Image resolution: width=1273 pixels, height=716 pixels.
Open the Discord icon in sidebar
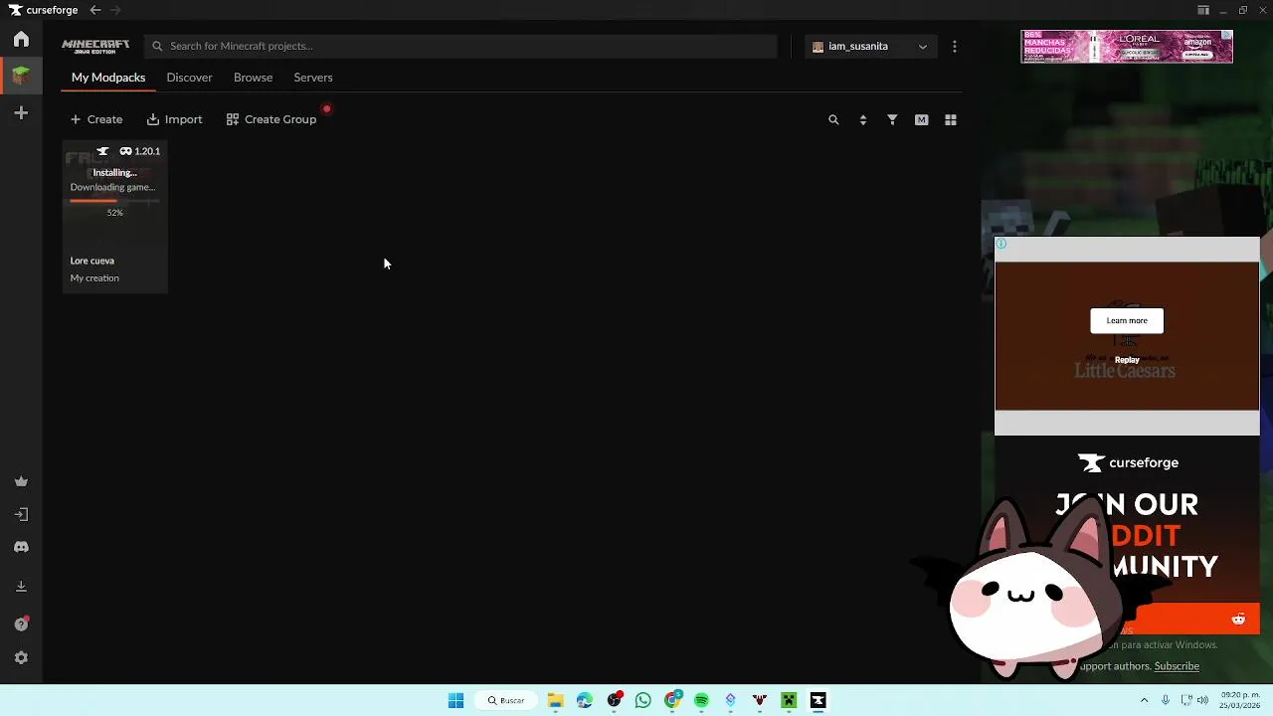click(x=21, y=547)
